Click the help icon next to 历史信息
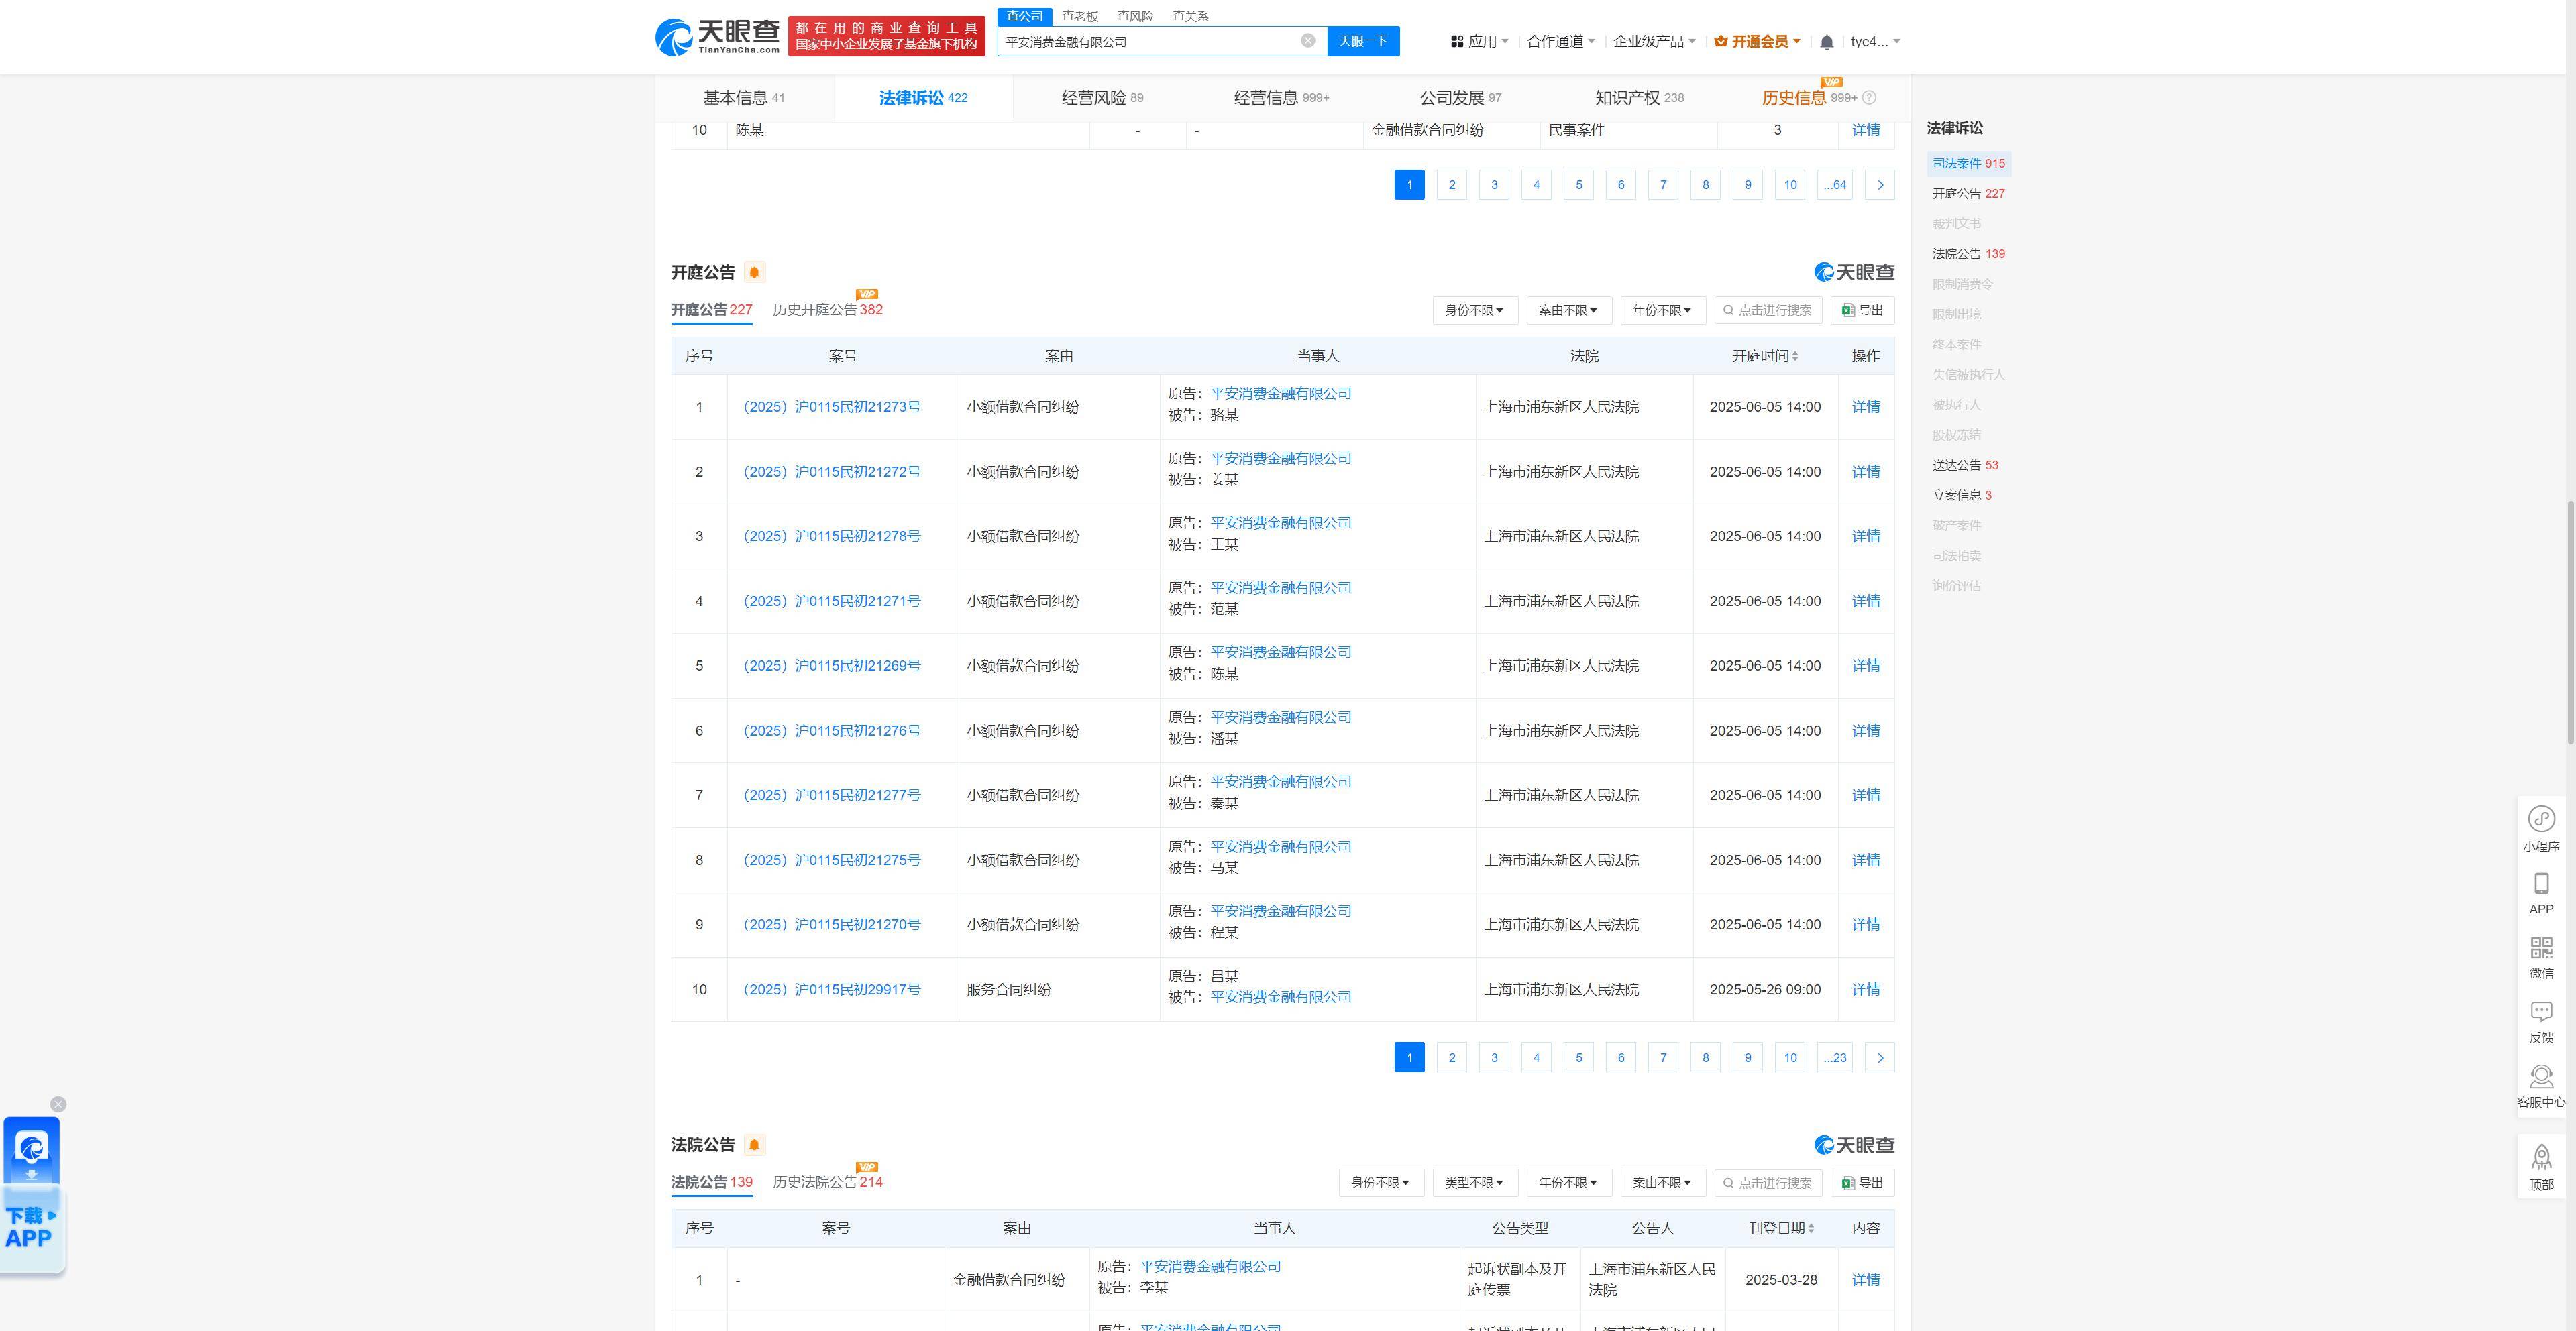The height and width of the screenshot is (1331, 2576). (1869, 98)
